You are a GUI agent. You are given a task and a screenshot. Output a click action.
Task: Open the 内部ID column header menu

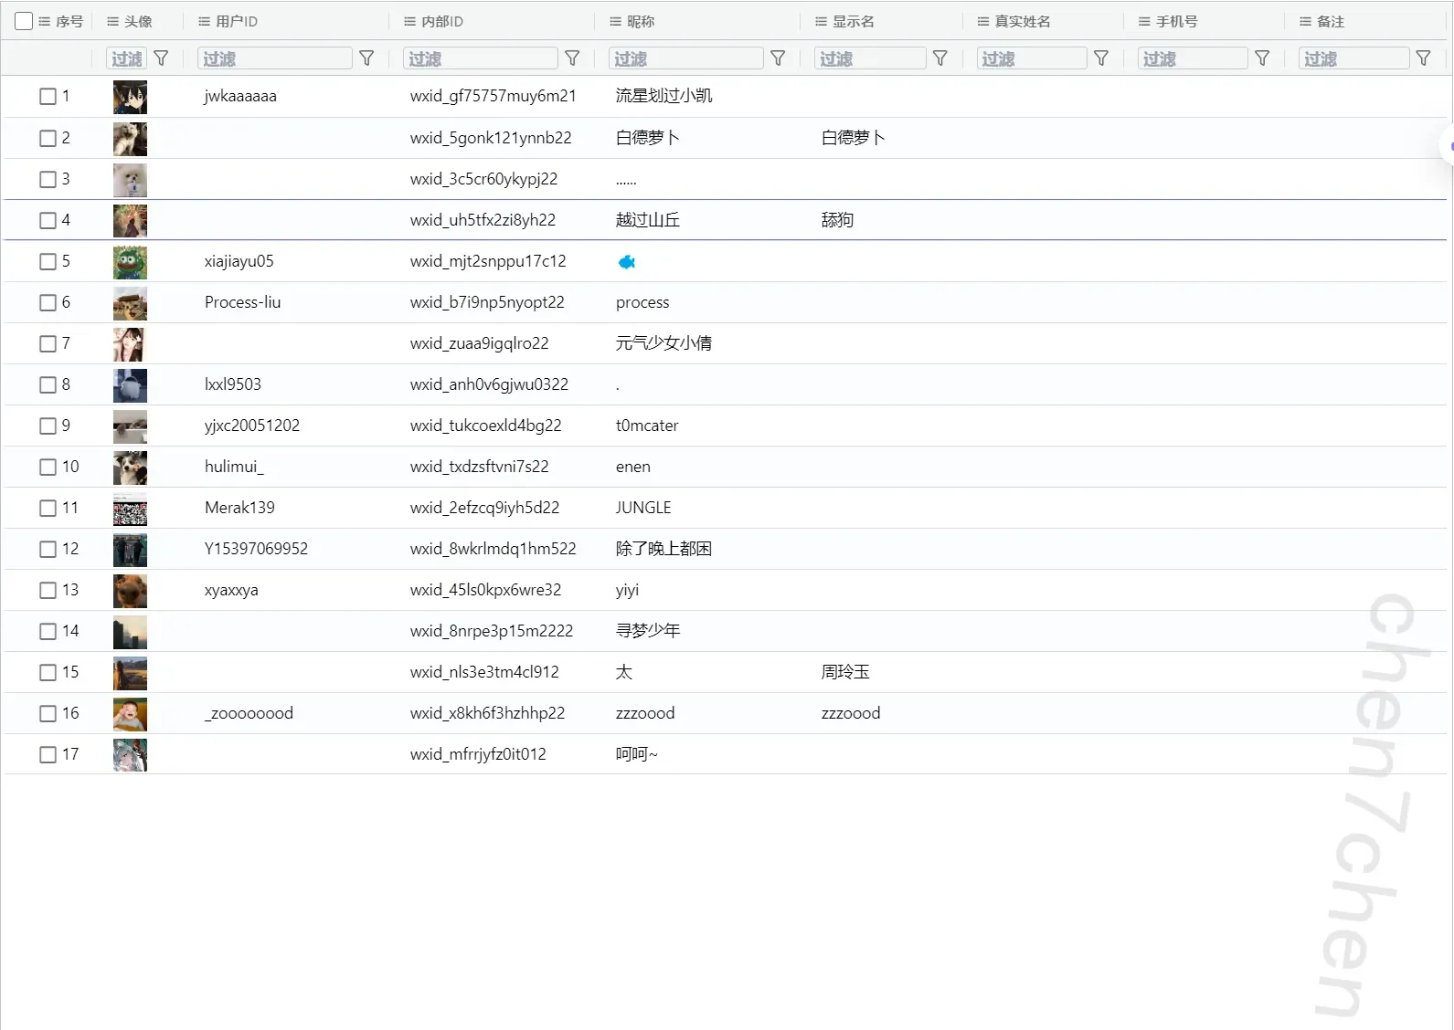click(x=409, y=21)
